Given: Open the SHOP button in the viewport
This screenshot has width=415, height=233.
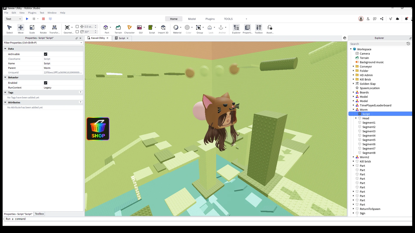Looking at the screenshot, I should [x=98, y=129].
